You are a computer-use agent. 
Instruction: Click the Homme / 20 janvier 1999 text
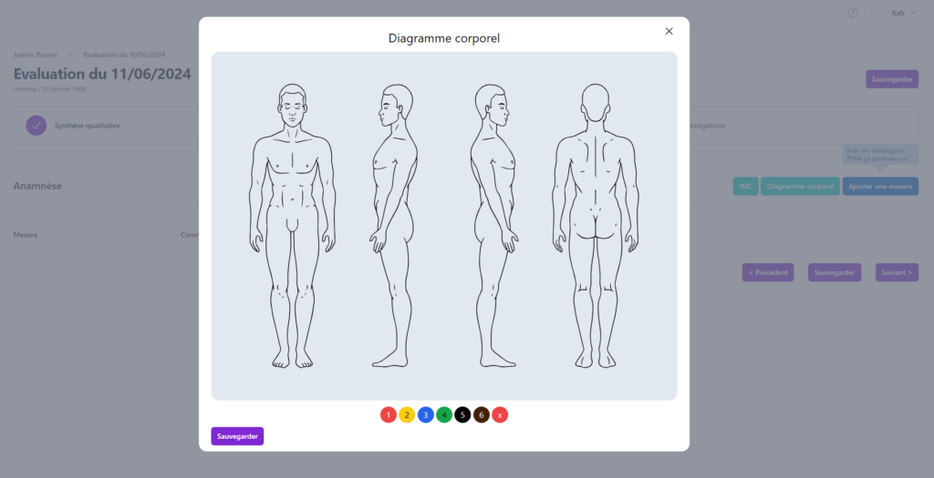click(49, 89)
